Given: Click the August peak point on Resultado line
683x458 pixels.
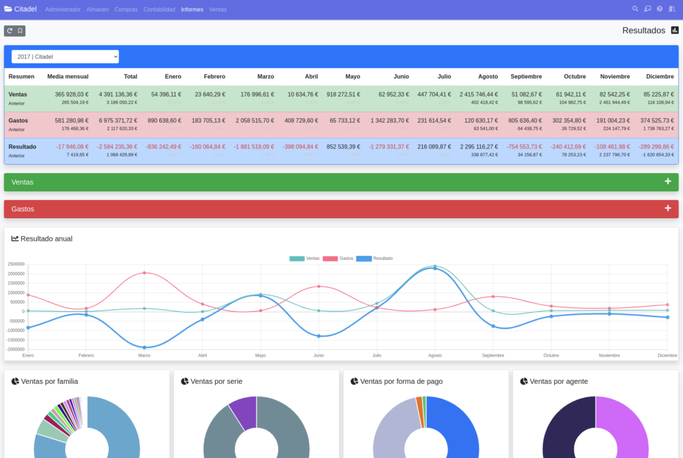Looking at the screenshot, I should 435,268.
